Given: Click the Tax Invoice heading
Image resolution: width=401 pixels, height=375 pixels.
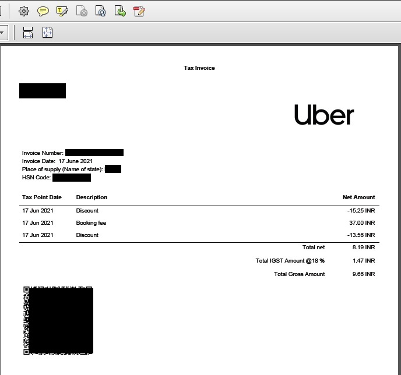Looking at the screenshot, I should pos(199,68).
